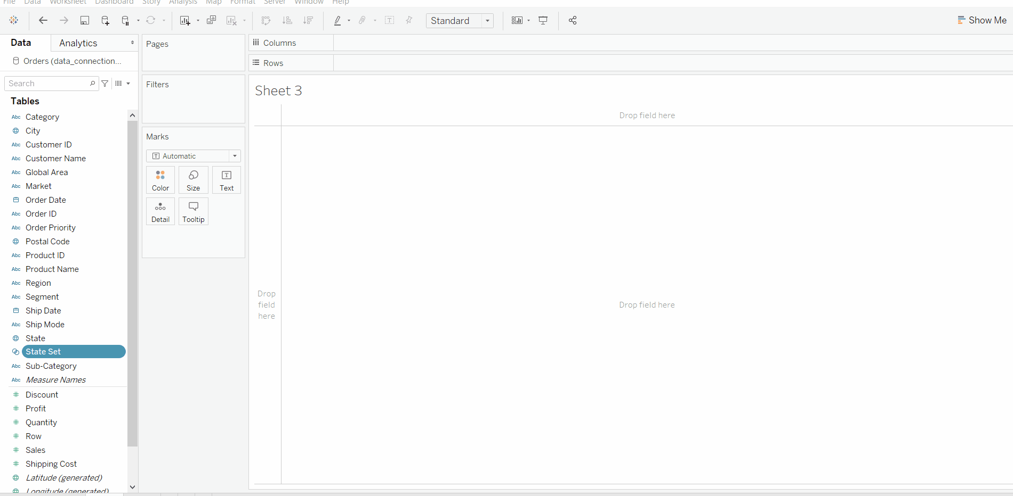The height and width of the screenshot is (496, 1013).
Task: Expand the show/hide cards dropdown arrow
Action: (528, 21)
